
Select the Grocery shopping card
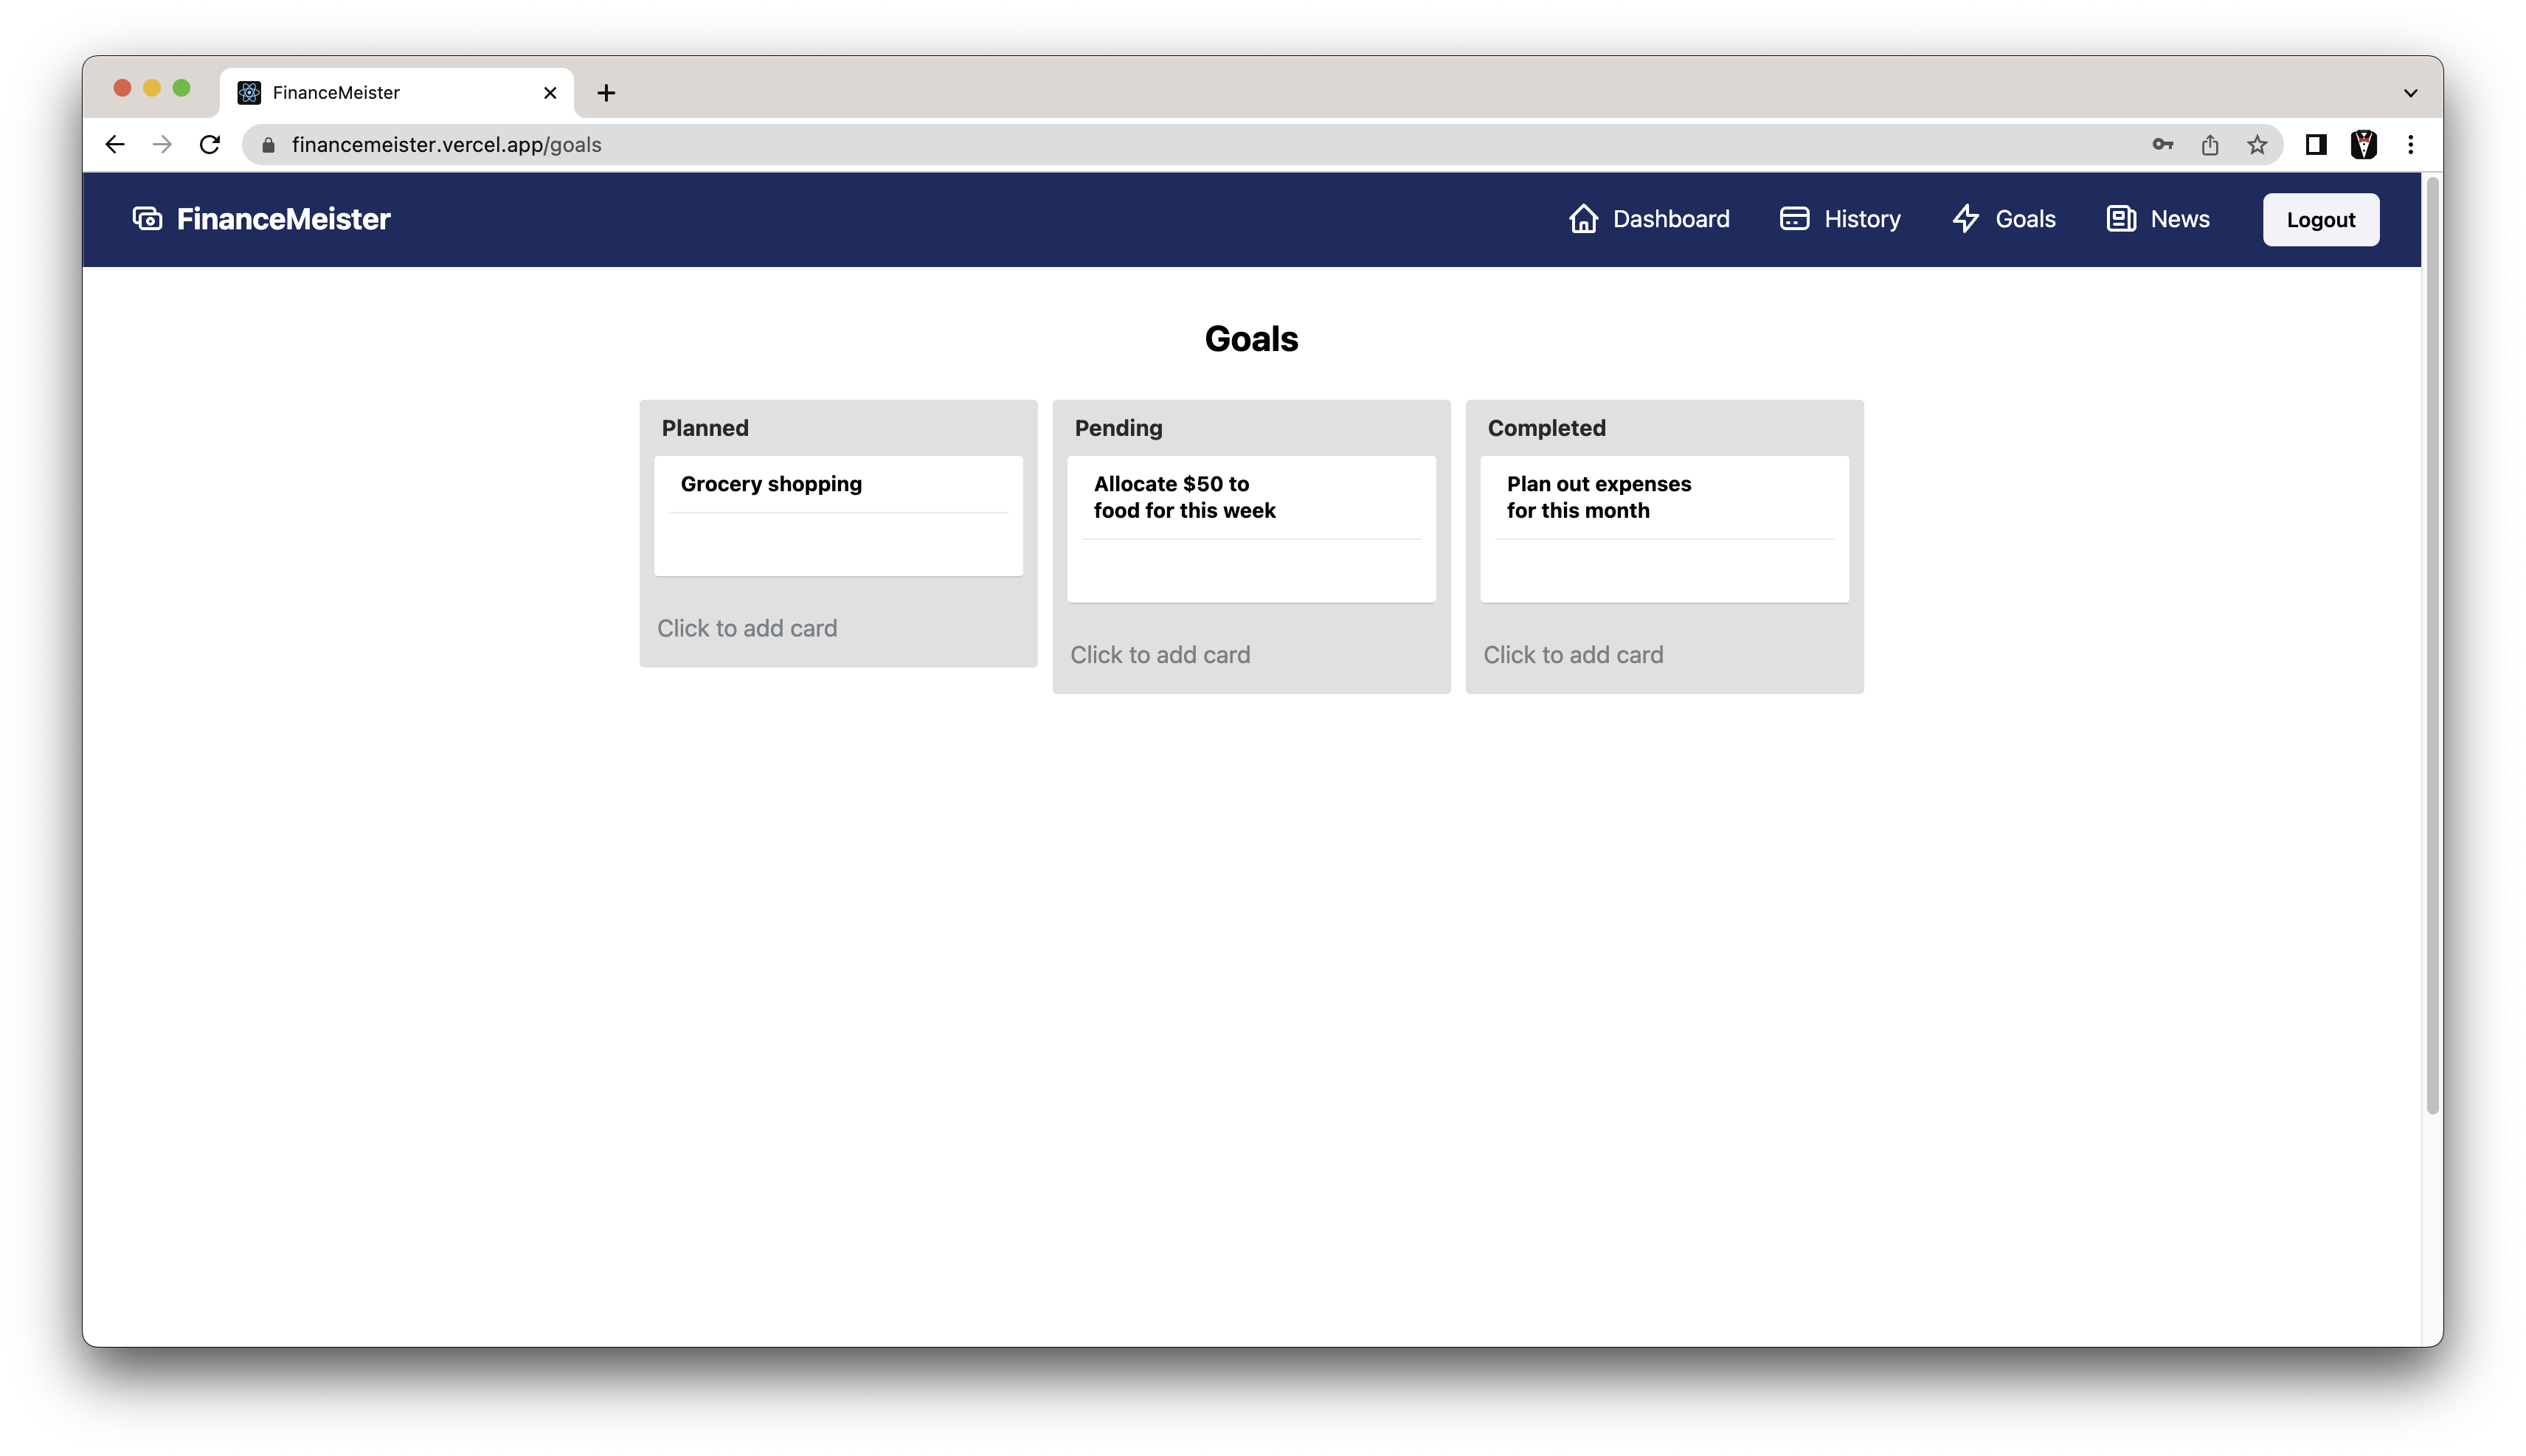(838, 516)
